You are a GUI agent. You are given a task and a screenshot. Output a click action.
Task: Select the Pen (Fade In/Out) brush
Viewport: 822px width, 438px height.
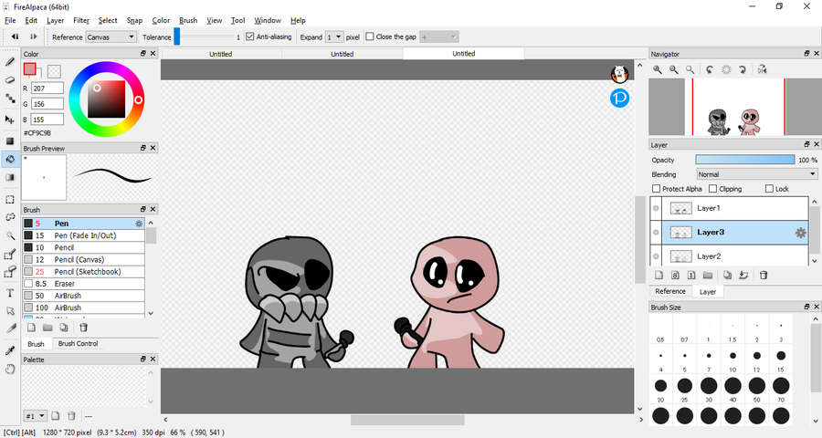(x=84, y=235)
